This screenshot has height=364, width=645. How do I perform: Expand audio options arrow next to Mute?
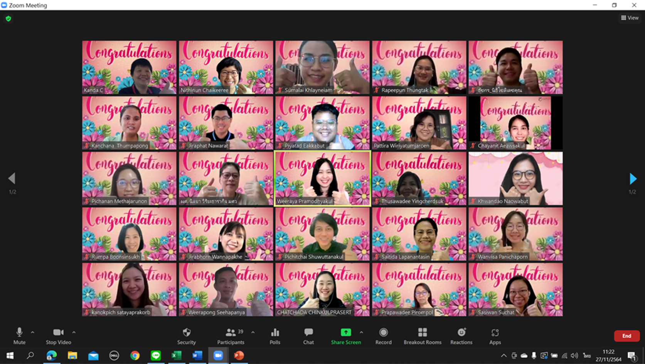(33, 332)
